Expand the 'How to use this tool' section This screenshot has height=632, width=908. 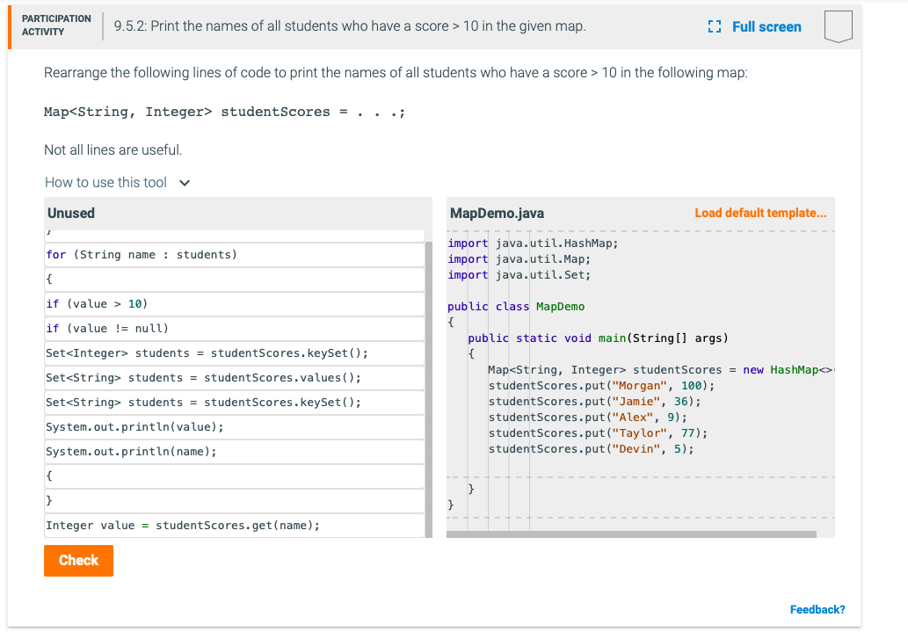click(105, 182)
